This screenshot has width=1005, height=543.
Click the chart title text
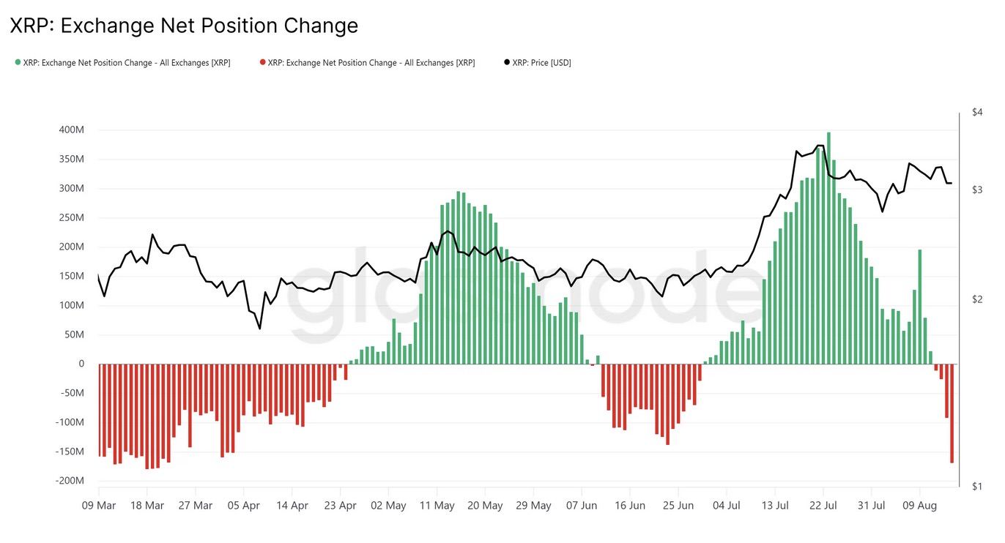point(184,26)
